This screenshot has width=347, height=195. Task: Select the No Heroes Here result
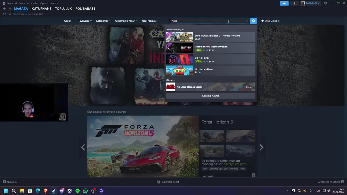click(x=210, y=71)
